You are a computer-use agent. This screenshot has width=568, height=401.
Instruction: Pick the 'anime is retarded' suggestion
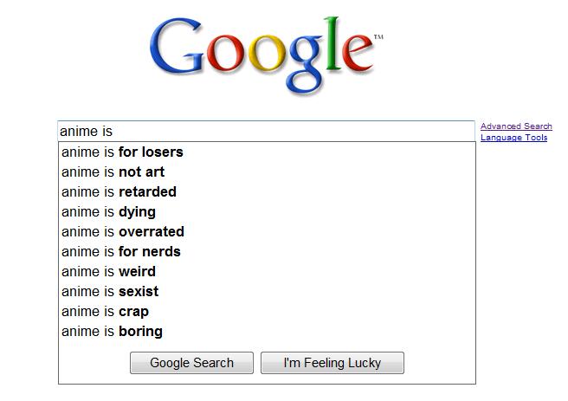[x=119, y=192]
